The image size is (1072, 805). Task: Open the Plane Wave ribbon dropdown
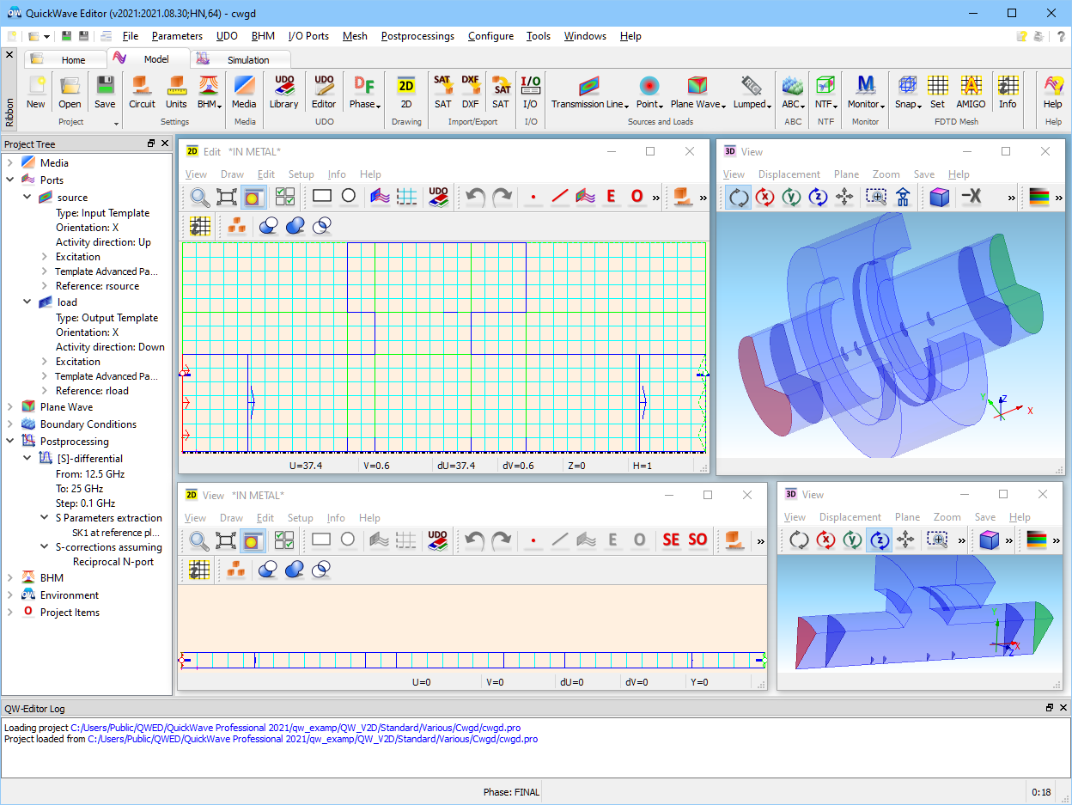[698, 92]
